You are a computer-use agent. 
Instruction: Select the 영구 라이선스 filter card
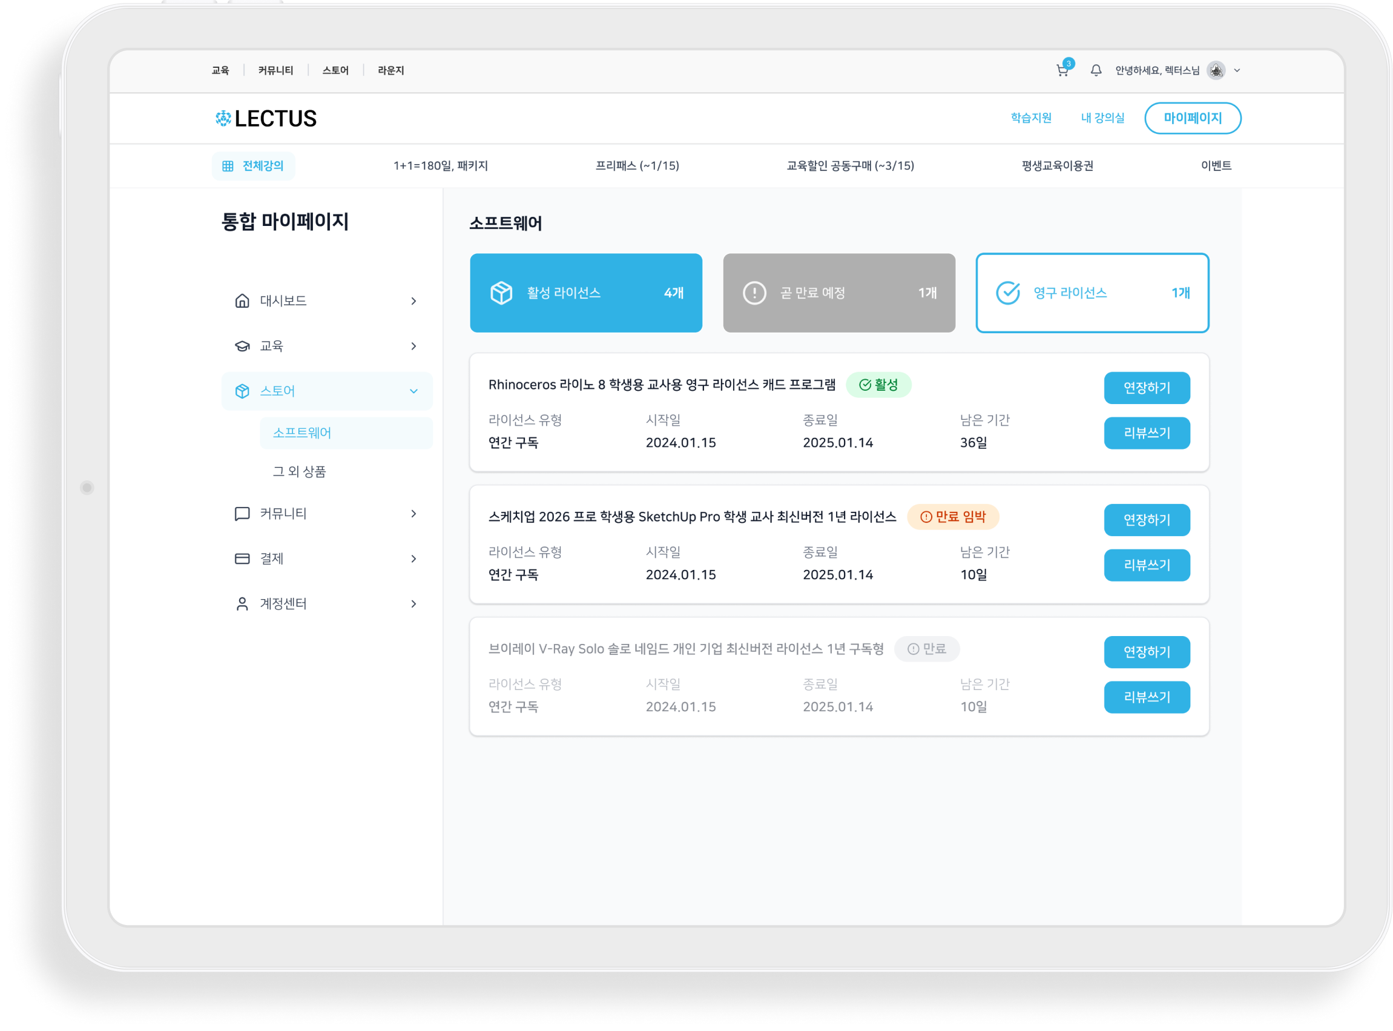point(1092,293)
